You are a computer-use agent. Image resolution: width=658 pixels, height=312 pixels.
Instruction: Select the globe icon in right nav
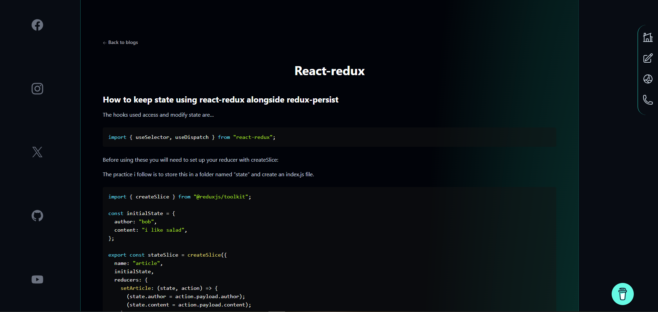coord(648,79)
